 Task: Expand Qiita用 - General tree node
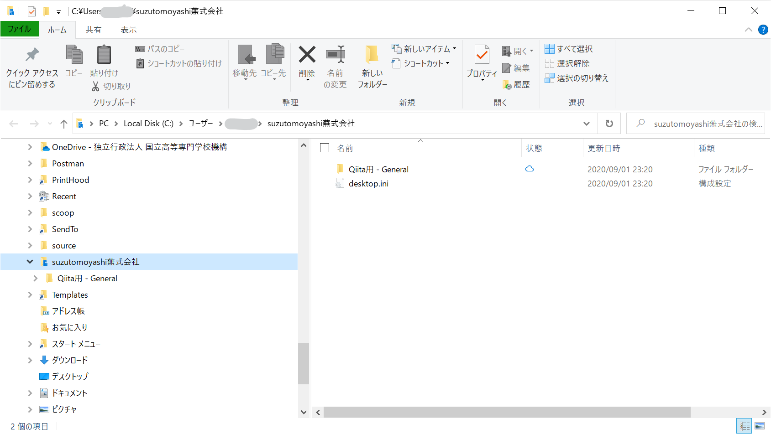[35, 278]
